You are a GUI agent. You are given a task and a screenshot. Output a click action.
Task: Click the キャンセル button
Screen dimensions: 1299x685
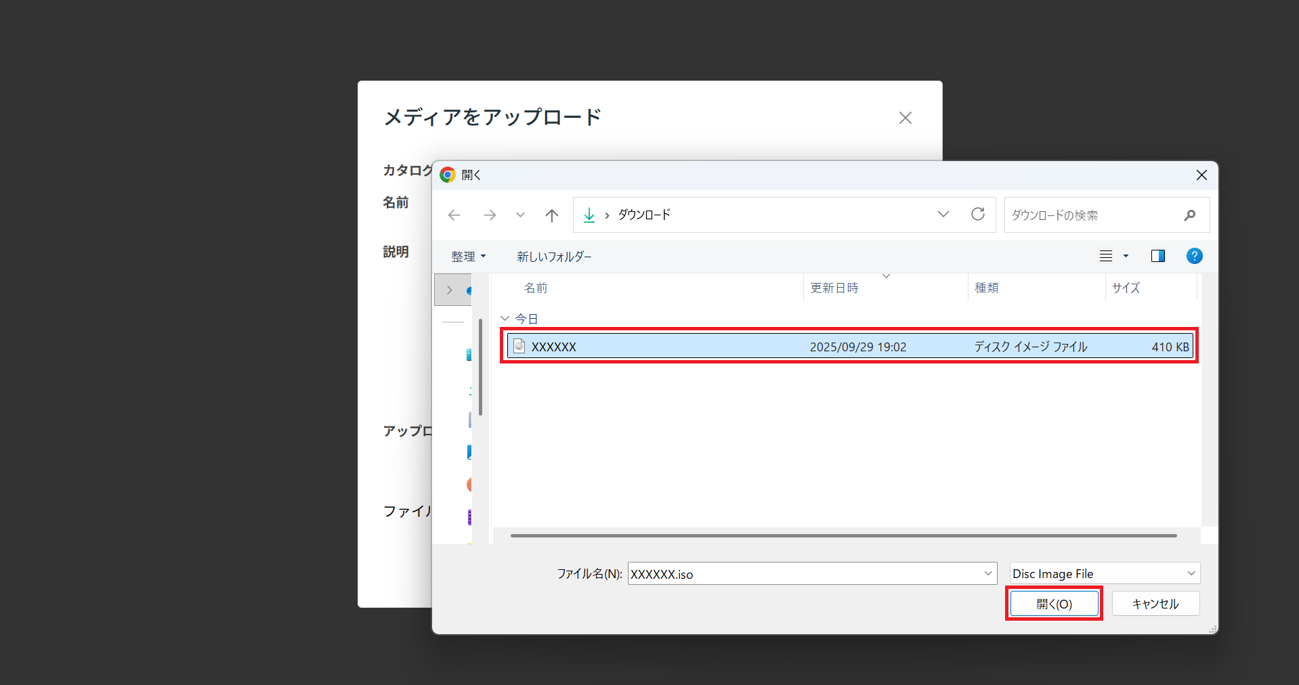(x=1155, y=604)
